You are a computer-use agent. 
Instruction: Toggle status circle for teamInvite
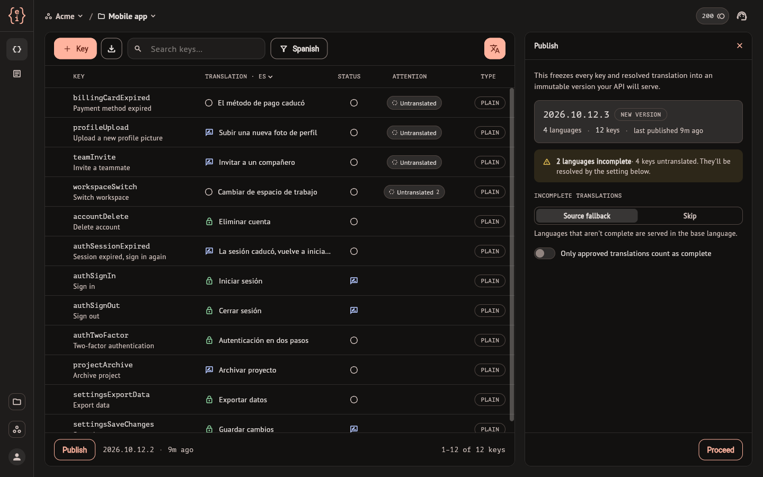coord(354,162)
